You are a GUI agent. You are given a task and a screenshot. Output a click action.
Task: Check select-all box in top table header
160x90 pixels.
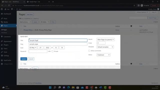[21, 26]
